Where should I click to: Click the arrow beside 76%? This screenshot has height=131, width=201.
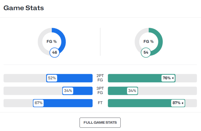tap(173, 78)
